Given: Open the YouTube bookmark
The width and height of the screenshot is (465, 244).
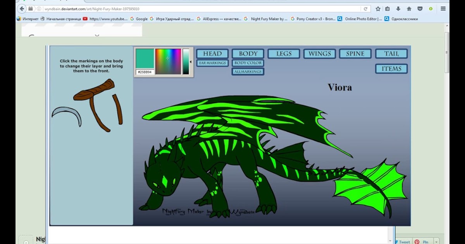Looking at the screenshot, I should pos(105,19).
